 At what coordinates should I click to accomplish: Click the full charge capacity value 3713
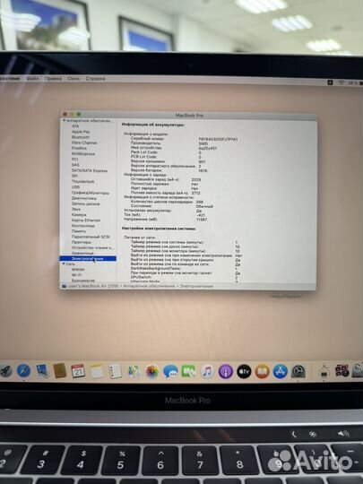click(x=195, y=193)
